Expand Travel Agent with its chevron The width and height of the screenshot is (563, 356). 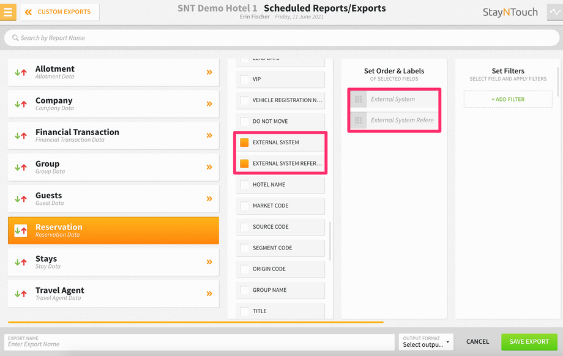click(x=209, y=294)
